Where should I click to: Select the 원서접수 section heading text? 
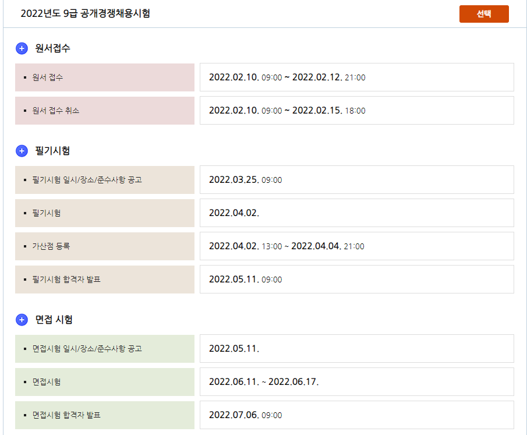pyautogui.click(x=53, y=48)
